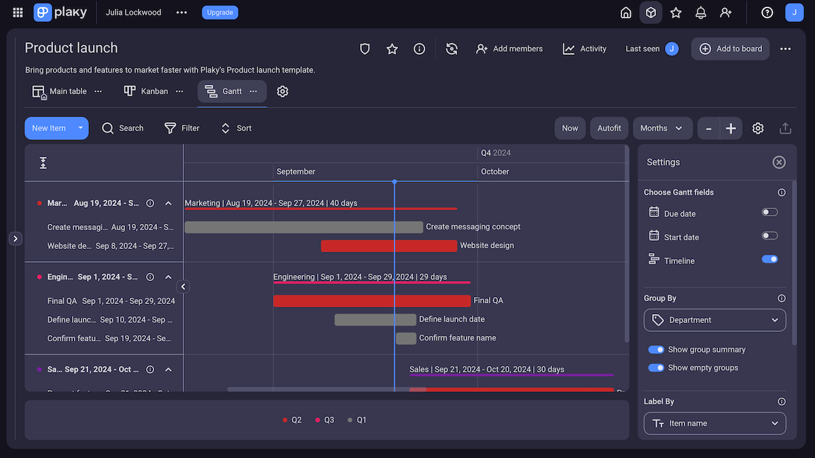Open the board permissions shield icon
The width and height of the screenshot is (815, 458).
[365, 48]
